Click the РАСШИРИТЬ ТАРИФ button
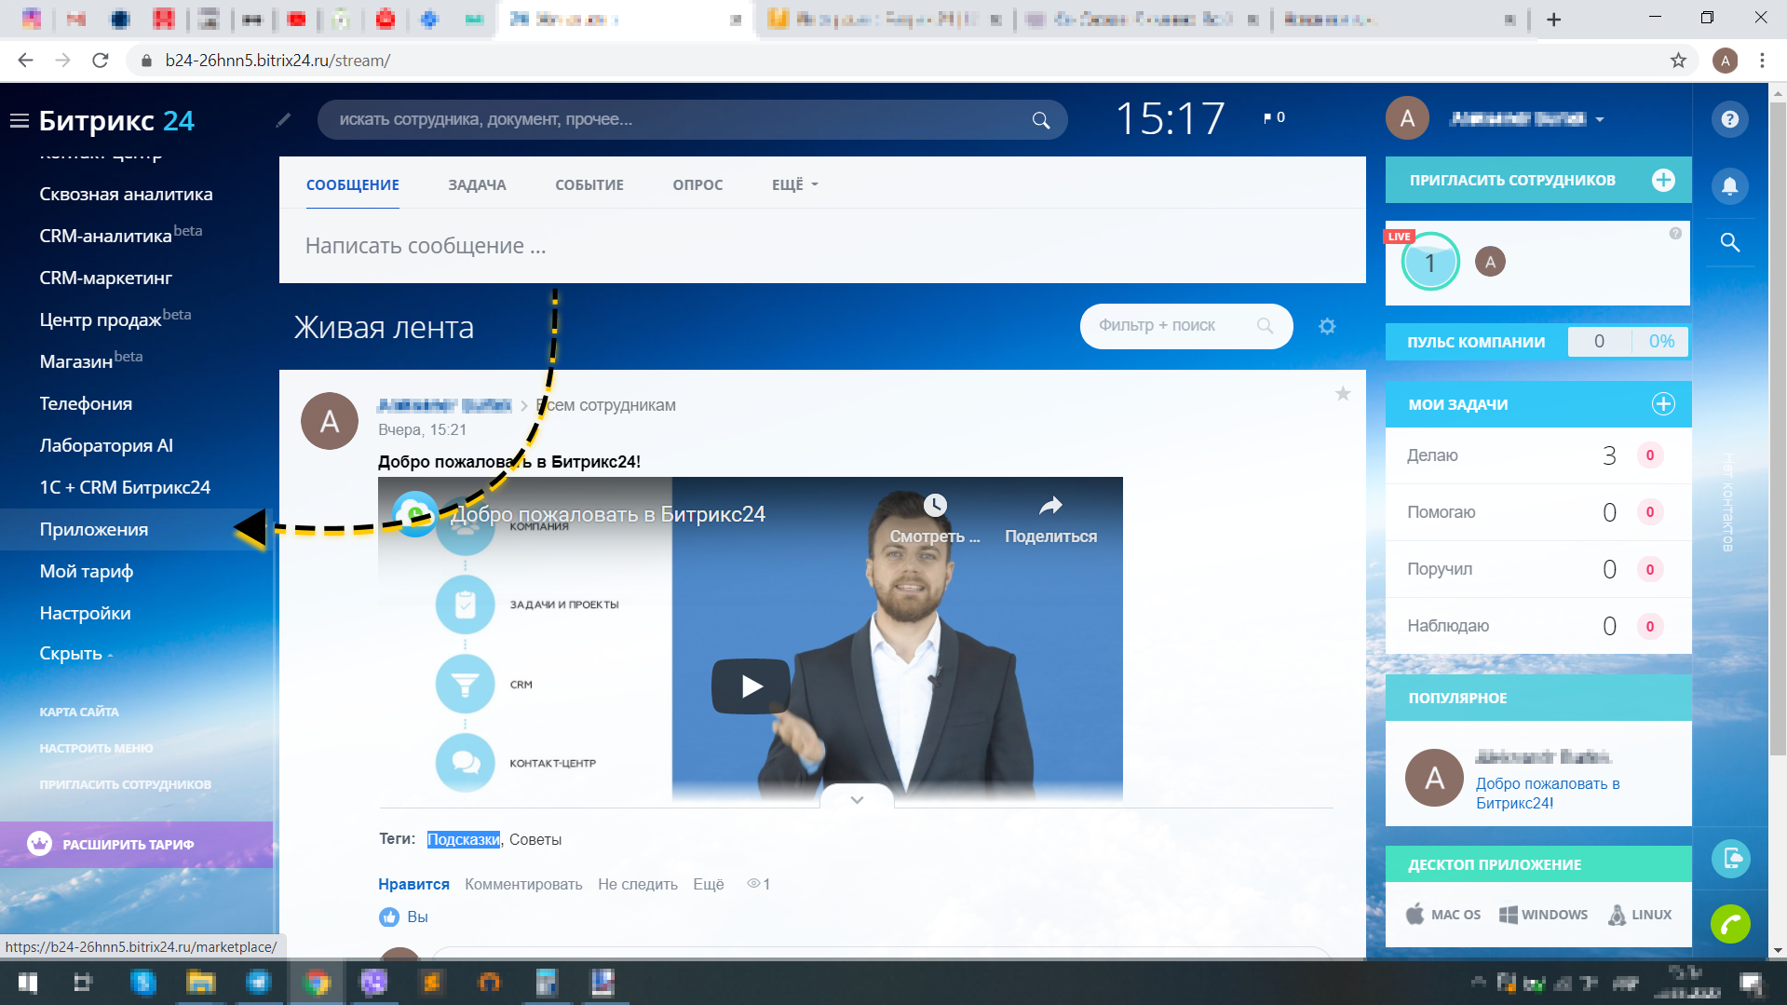 coord(128,844)
